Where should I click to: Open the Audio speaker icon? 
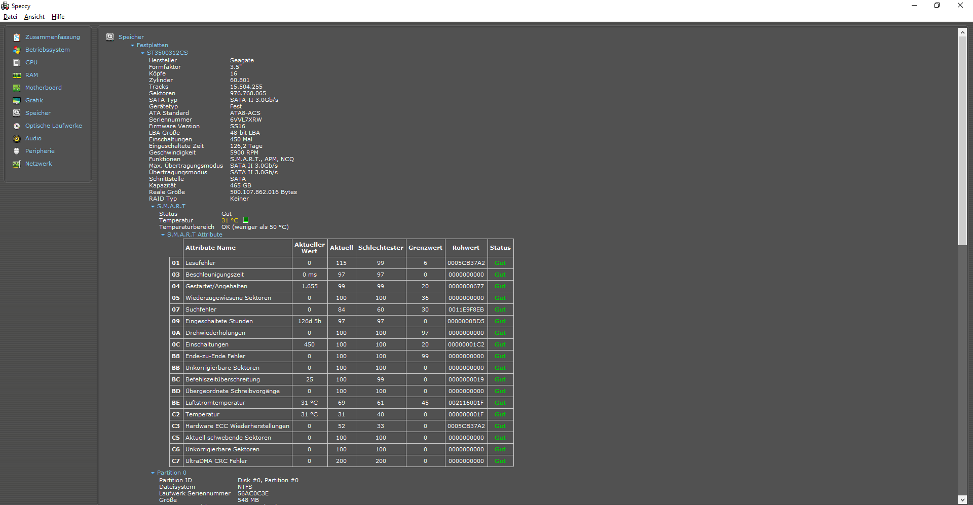[17, 139]
